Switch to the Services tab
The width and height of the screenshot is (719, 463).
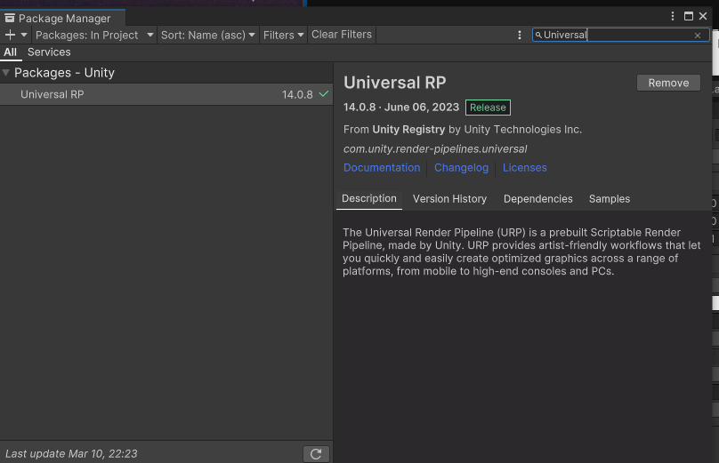coord(49,52)
